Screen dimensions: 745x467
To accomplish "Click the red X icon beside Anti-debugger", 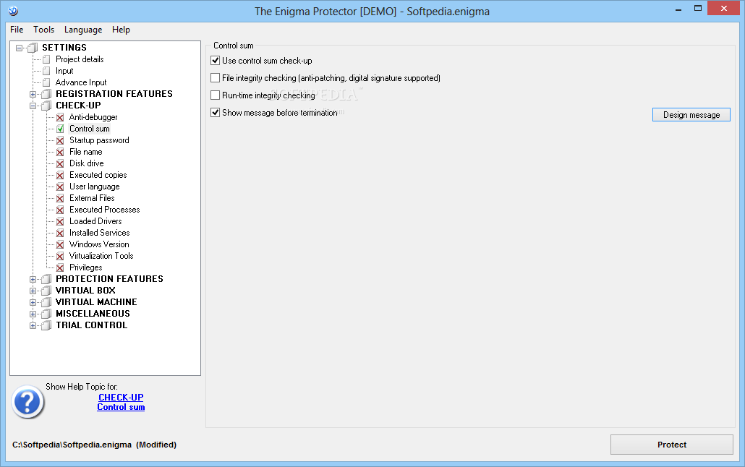I will pyautogui.click(x=60, y=117).
